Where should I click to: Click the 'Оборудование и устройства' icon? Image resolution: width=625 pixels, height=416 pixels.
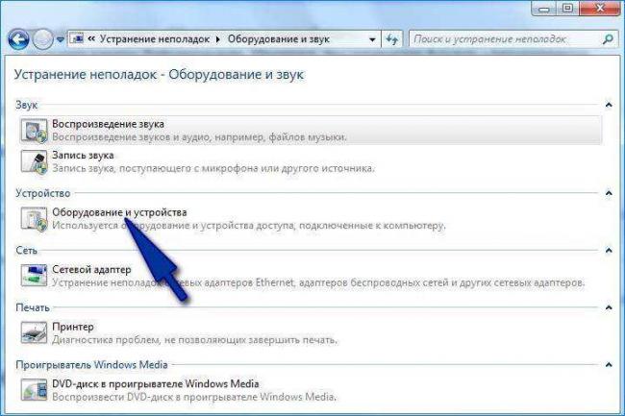34,218
